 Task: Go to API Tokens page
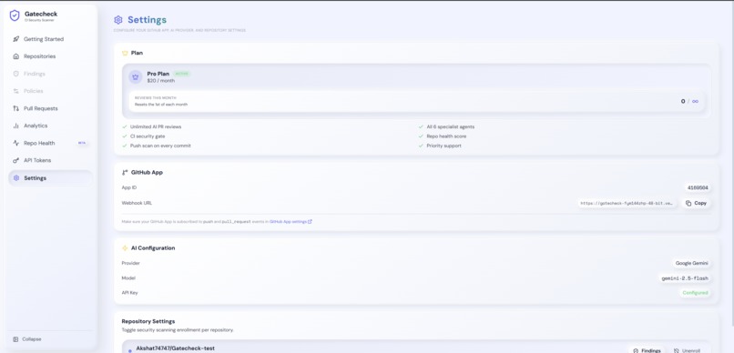tap(50, 160)
